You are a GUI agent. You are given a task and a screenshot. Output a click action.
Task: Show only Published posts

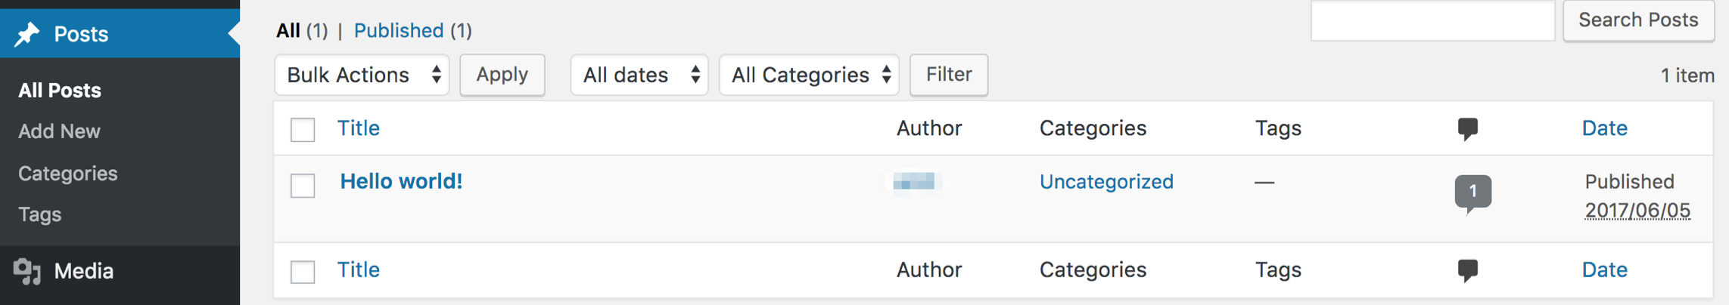[x=399, y=30]
